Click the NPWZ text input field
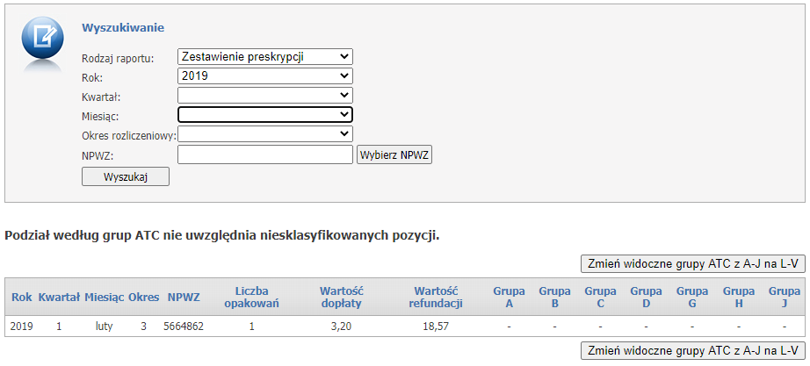810x366 pixels. pos(264,155)
